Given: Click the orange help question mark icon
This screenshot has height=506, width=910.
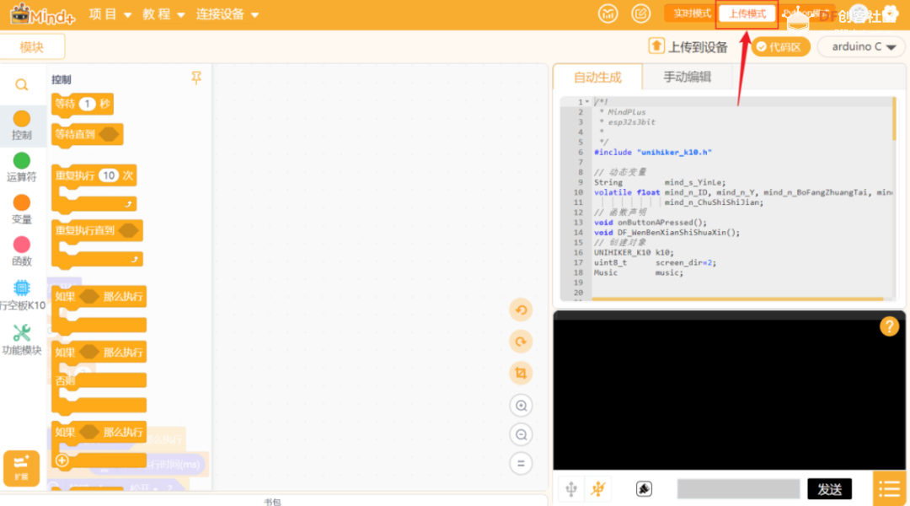Looking at the screenshot, I should [x=889, y=326].
